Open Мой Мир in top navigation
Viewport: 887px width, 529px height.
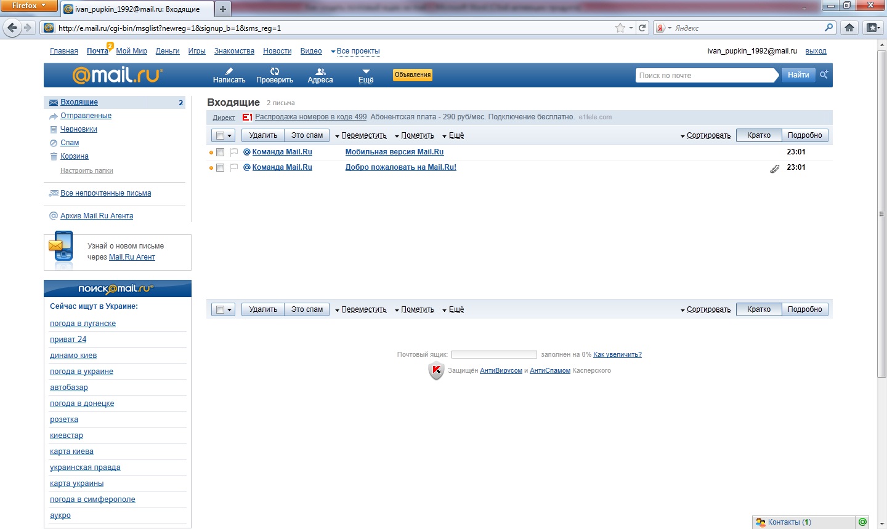point(132,51)
